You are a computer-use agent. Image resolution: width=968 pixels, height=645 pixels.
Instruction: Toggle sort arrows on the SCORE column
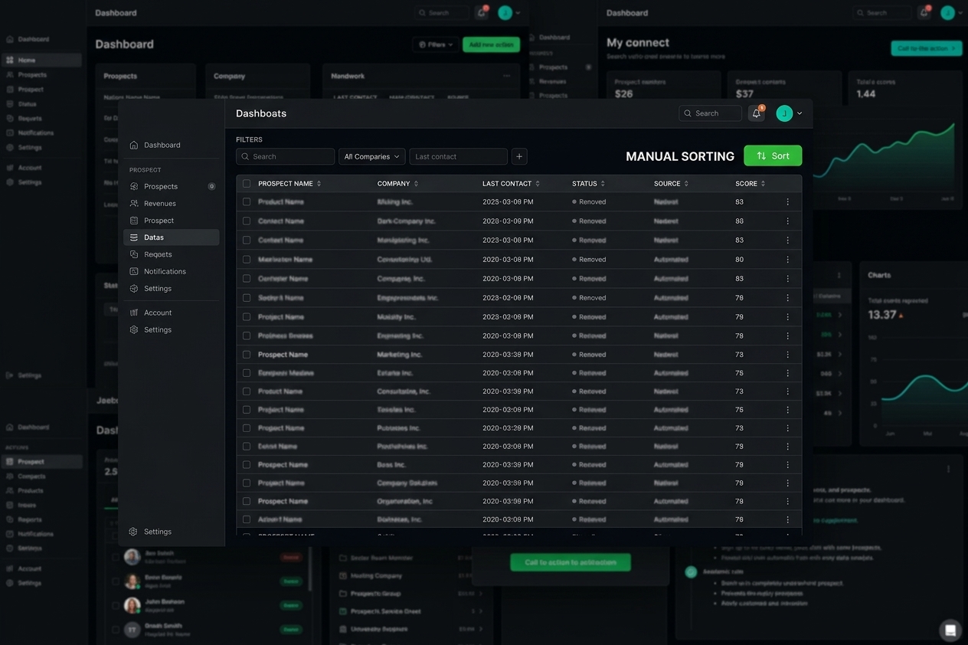[x=763, y=184]
